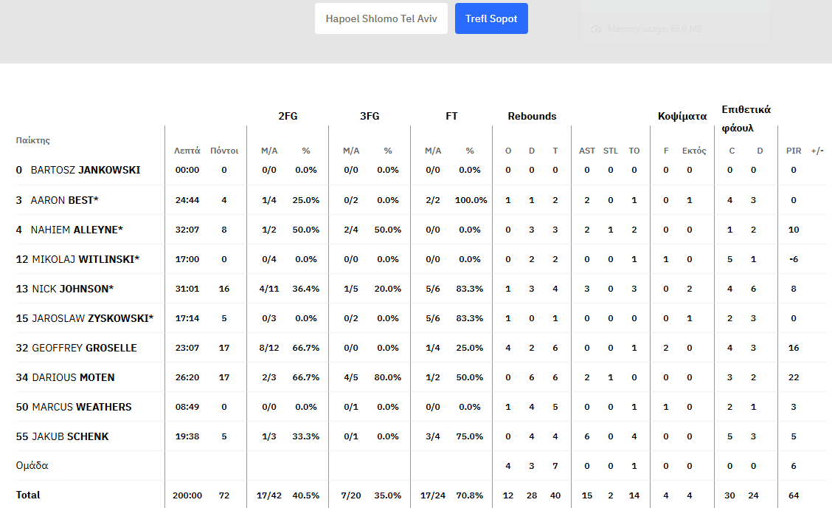This screenshot has height=508, width=832.
Task: Click total minutes 200:00
Action: pos(187,495)
